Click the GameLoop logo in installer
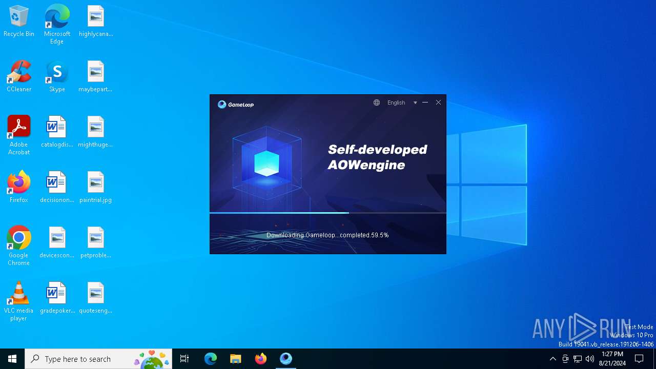Screen dimensions: 656x369 (236, 105)
